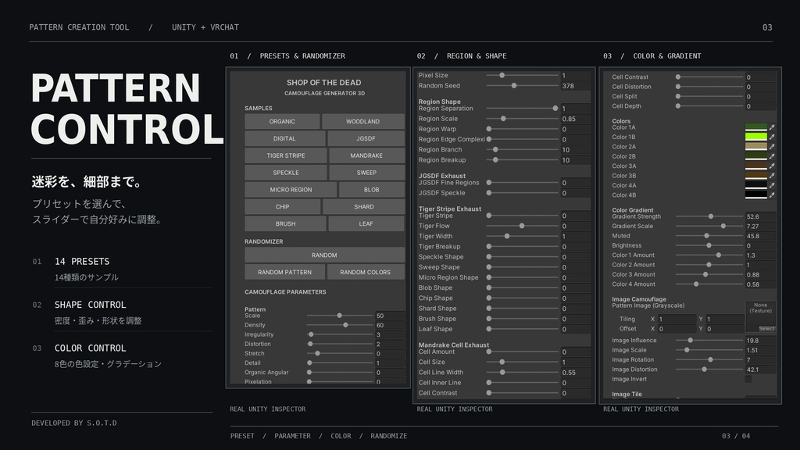Click the Pattern Image texture slot
The height and width of the screenshot is (450, 800).
761,317
